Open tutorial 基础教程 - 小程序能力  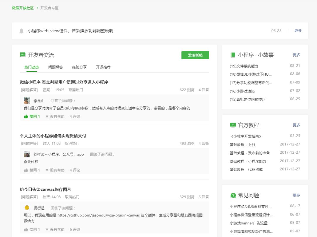click(x=248, y=161)
